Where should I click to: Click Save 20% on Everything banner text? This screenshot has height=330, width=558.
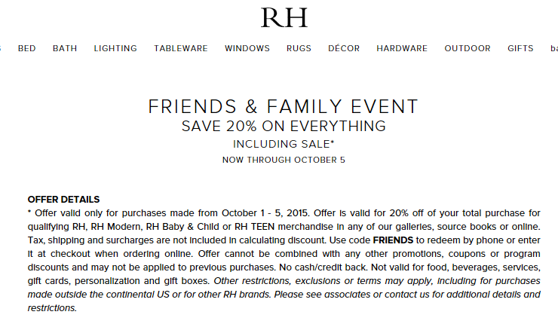[x=284, y=127]
